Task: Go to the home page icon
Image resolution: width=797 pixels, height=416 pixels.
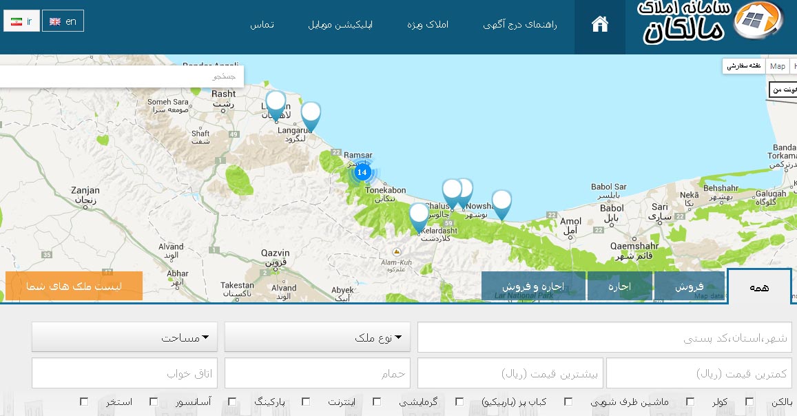Action: [x=600, y=24]
